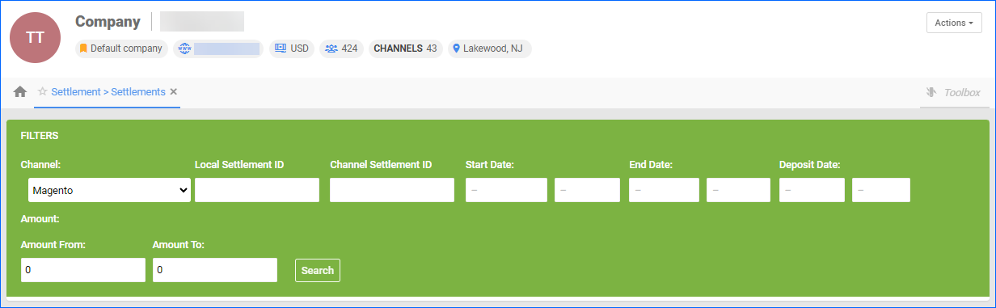Star the Settlement > Settlements tab as favorite
The height and width of the screenshot is (308, 996).
pos(43,92)
